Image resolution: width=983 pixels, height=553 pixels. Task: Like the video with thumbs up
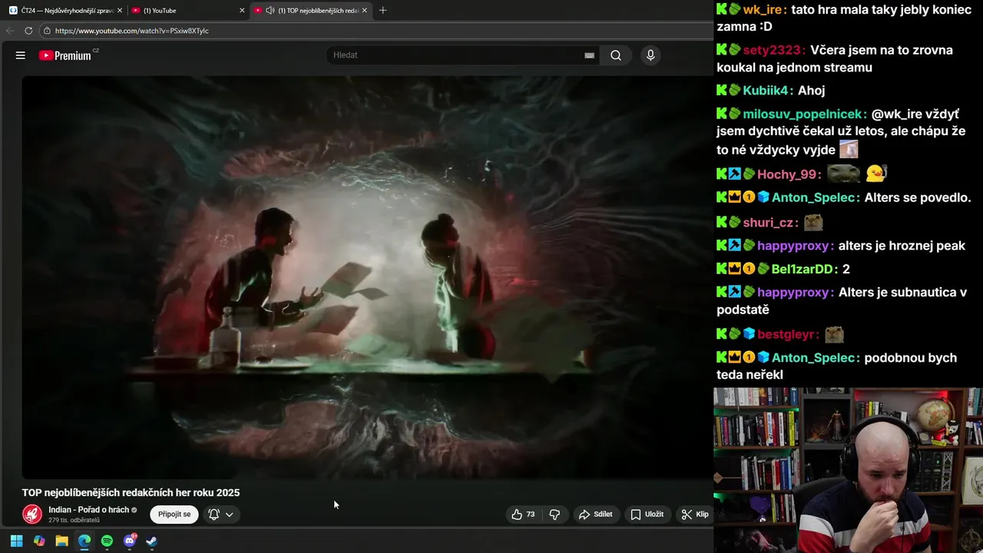click(x=524, y=514)
